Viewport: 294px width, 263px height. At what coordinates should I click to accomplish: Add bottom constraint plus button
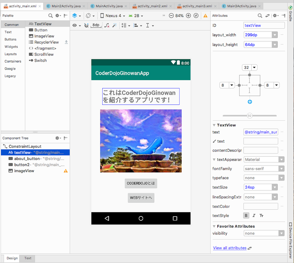[x=250, y=102]
